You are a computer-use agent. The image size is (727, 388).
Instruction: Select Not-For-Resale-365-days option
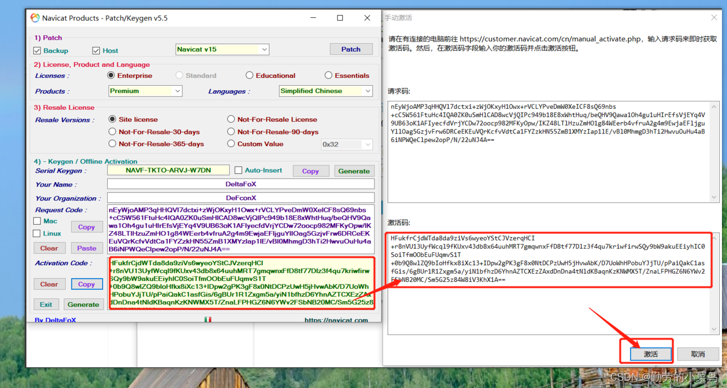click(x=112, y=144)
